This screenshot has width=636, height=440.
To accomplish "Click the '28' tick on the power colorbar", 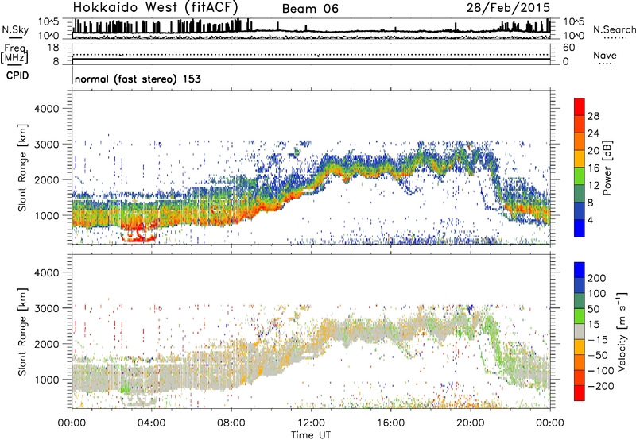I will 593,116.
